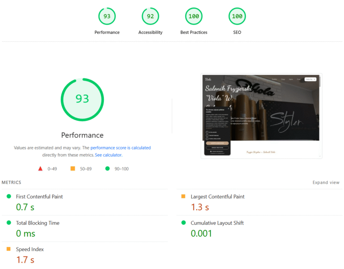Click the orange square 50–89 legend icon
Screen dimensions: 344x269
73,169
